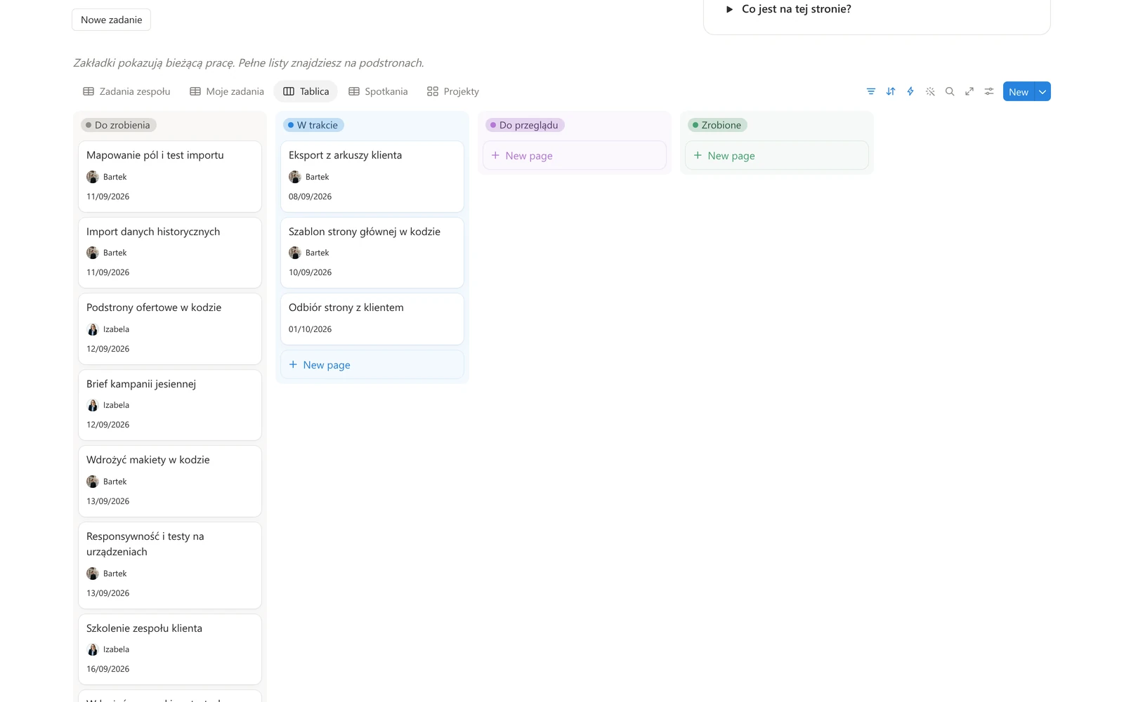Open view settings sliders icon

[x=989, y=91]
